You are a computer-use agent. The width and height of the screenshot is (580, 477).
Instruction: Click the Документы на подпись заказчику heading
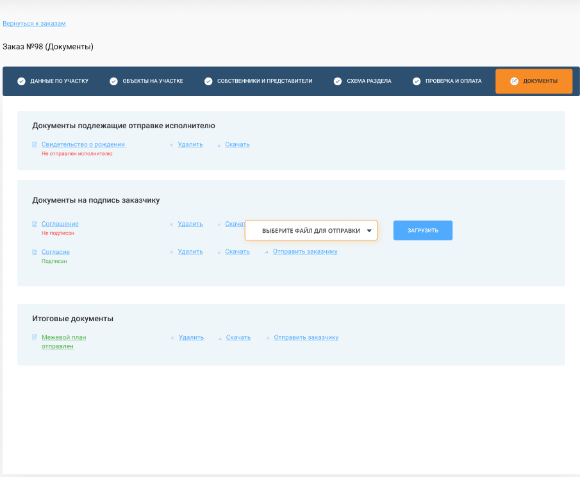[x=95, y=200]
